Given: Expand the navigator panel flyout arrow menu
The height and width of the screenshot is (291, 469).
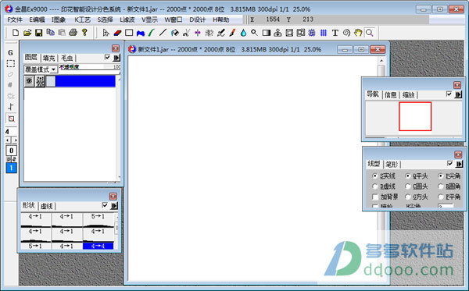Looking at the screenshot, I should (x=458, y=94).
